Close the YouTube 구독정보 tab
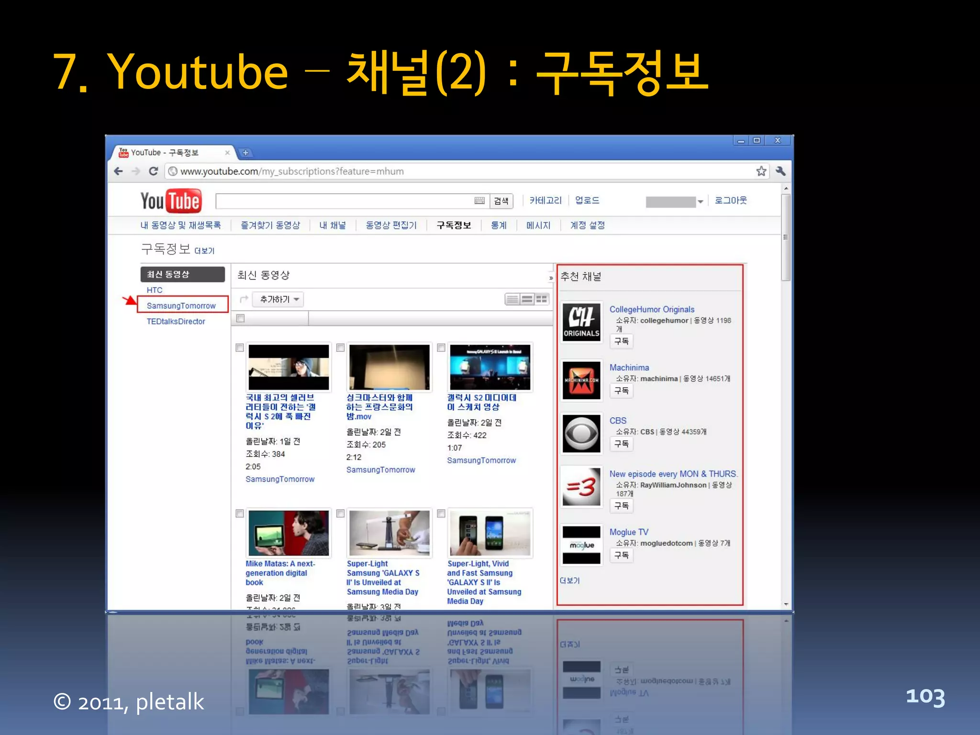Image resolution: width=980 pixels, height=735 pixels. (x=227, y=153)
